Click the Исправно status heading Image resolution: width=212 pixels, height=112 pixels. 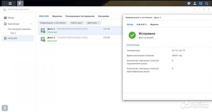click(147, 34)
